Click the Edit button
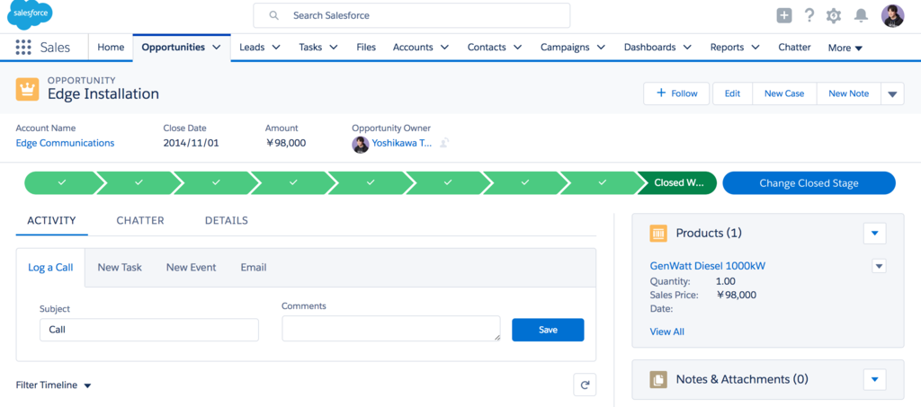The height and width of the screenshot is (407, 921). pos(732,93)
